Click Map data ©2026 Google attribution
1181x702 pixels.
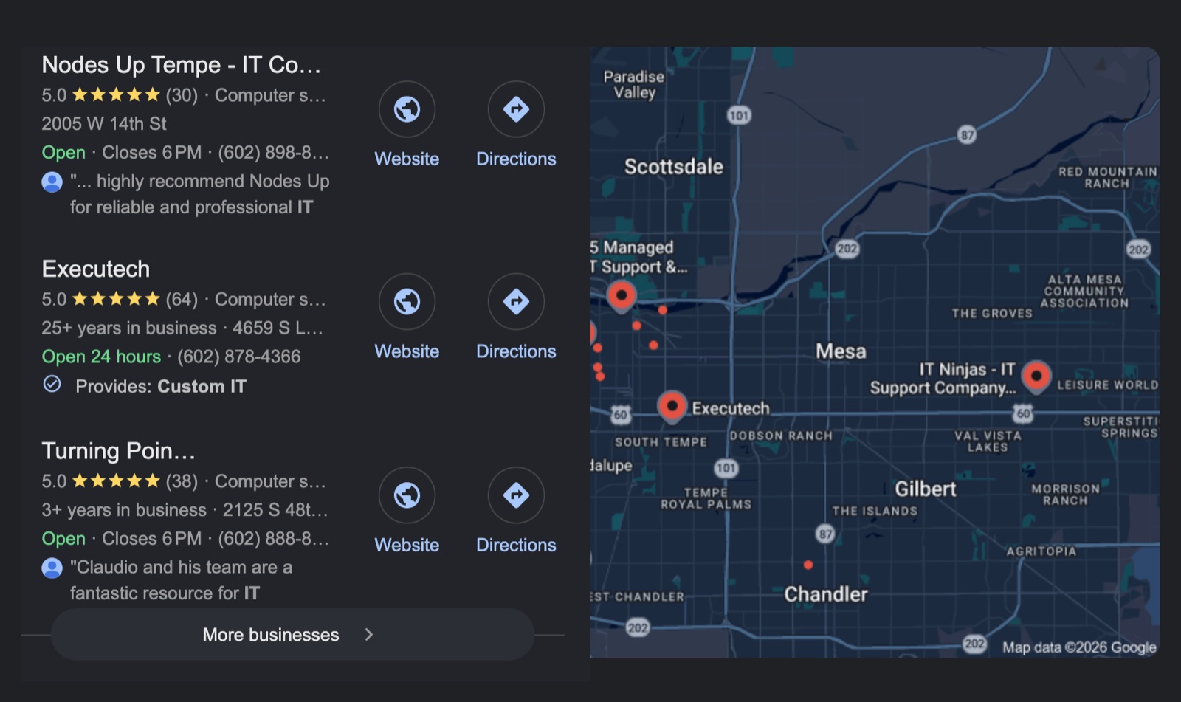[1079, 647]
